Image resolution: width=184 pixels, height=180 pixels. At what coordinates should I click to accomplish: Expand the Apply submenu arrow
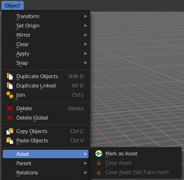point(86,53)
